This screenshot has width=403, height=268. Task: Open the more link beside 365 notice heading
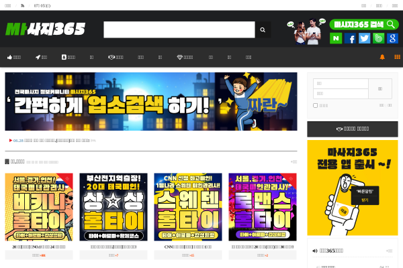pyautogui.click(x=389, y=251)
